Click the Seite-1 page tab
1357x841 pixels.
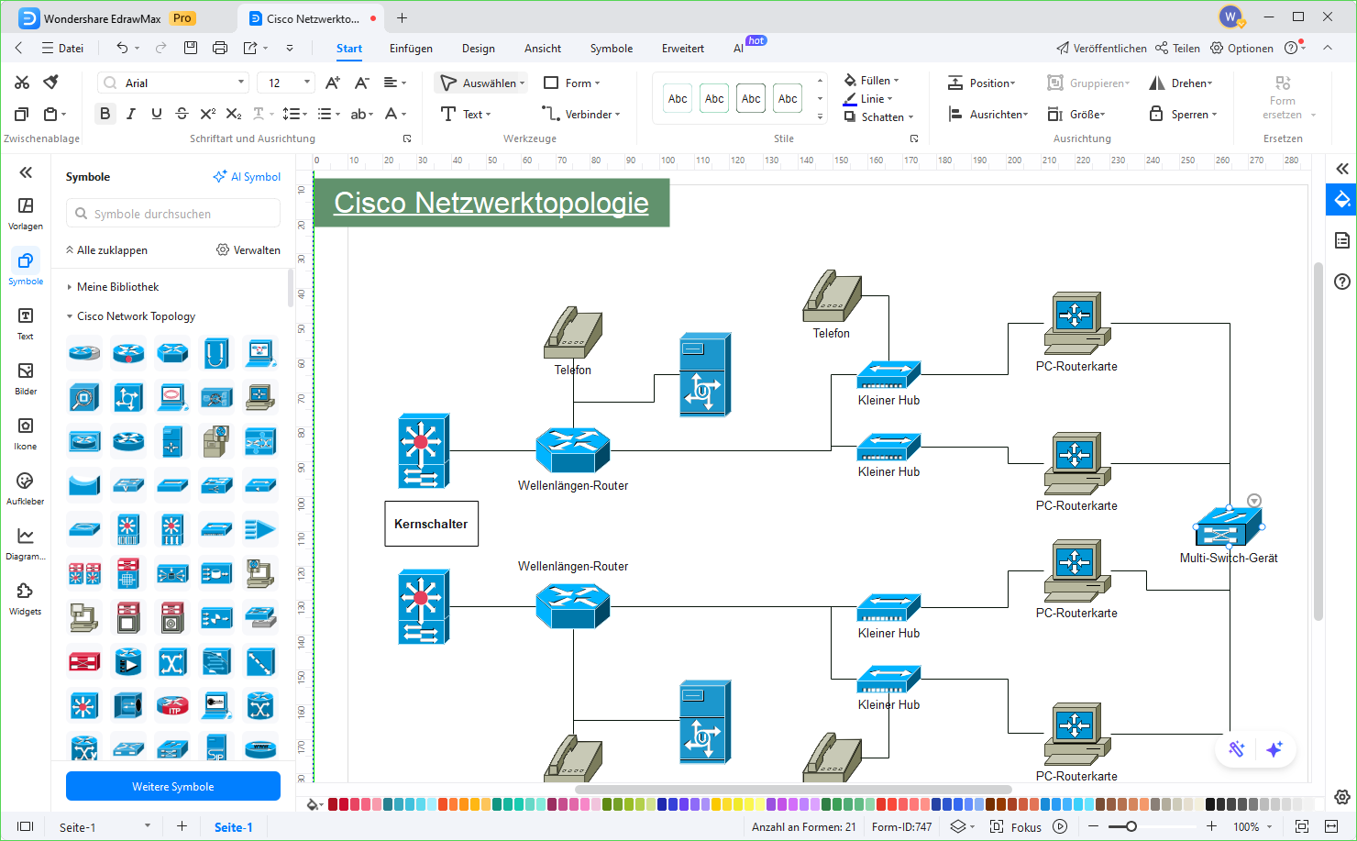click(x=233, y=826)
